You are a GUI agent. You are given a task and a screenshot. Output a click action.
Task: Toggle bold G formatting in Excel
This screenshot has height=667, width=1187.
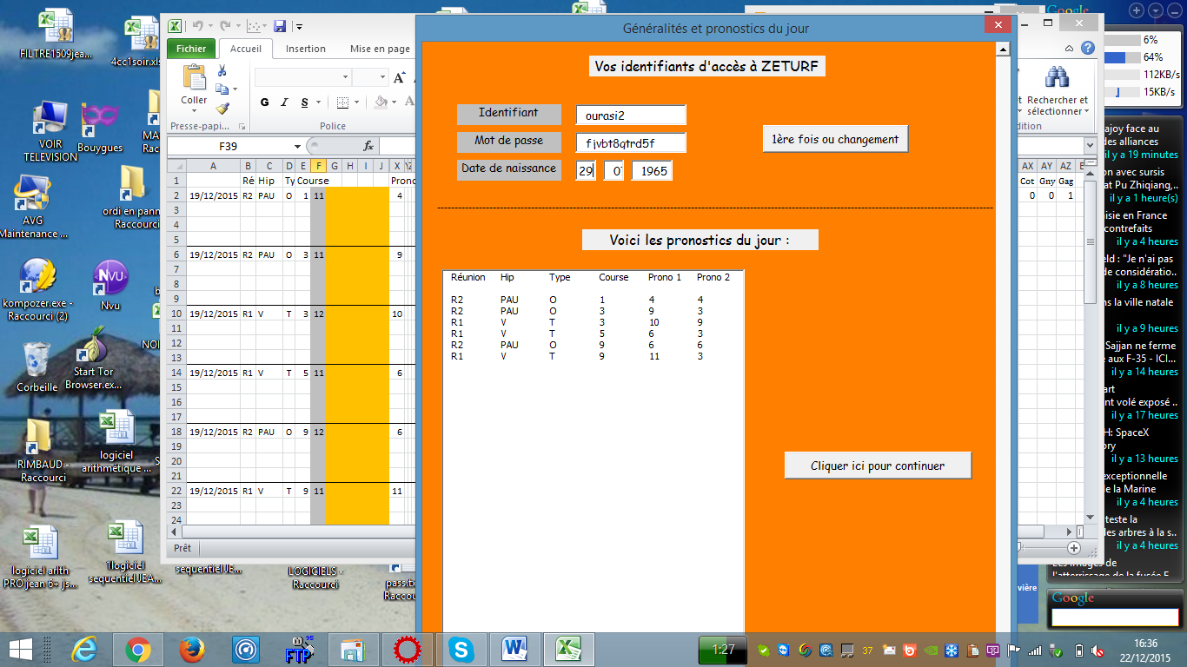(x=265, y=102)
